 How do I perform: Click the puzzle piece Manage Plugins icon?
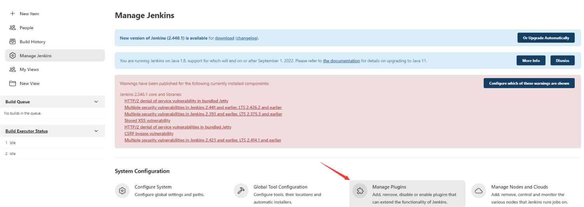tap(360, 191)
